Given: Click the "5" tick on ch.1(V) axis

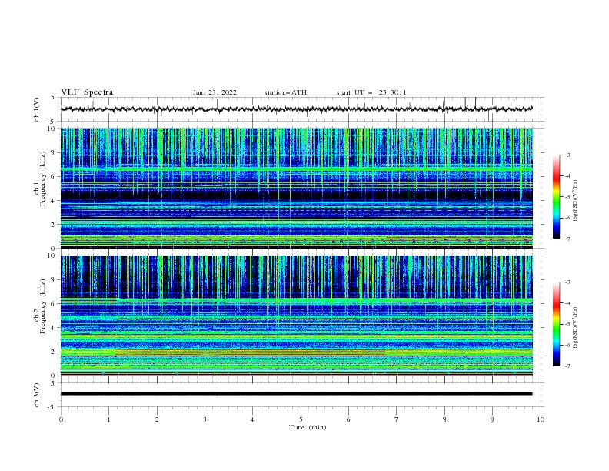Looking at the screenshot, I should 54,97.
